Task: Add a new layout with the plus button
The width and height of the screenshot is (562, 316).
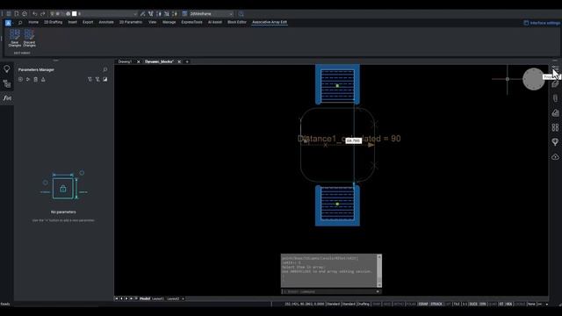Action: click(183, 298)
